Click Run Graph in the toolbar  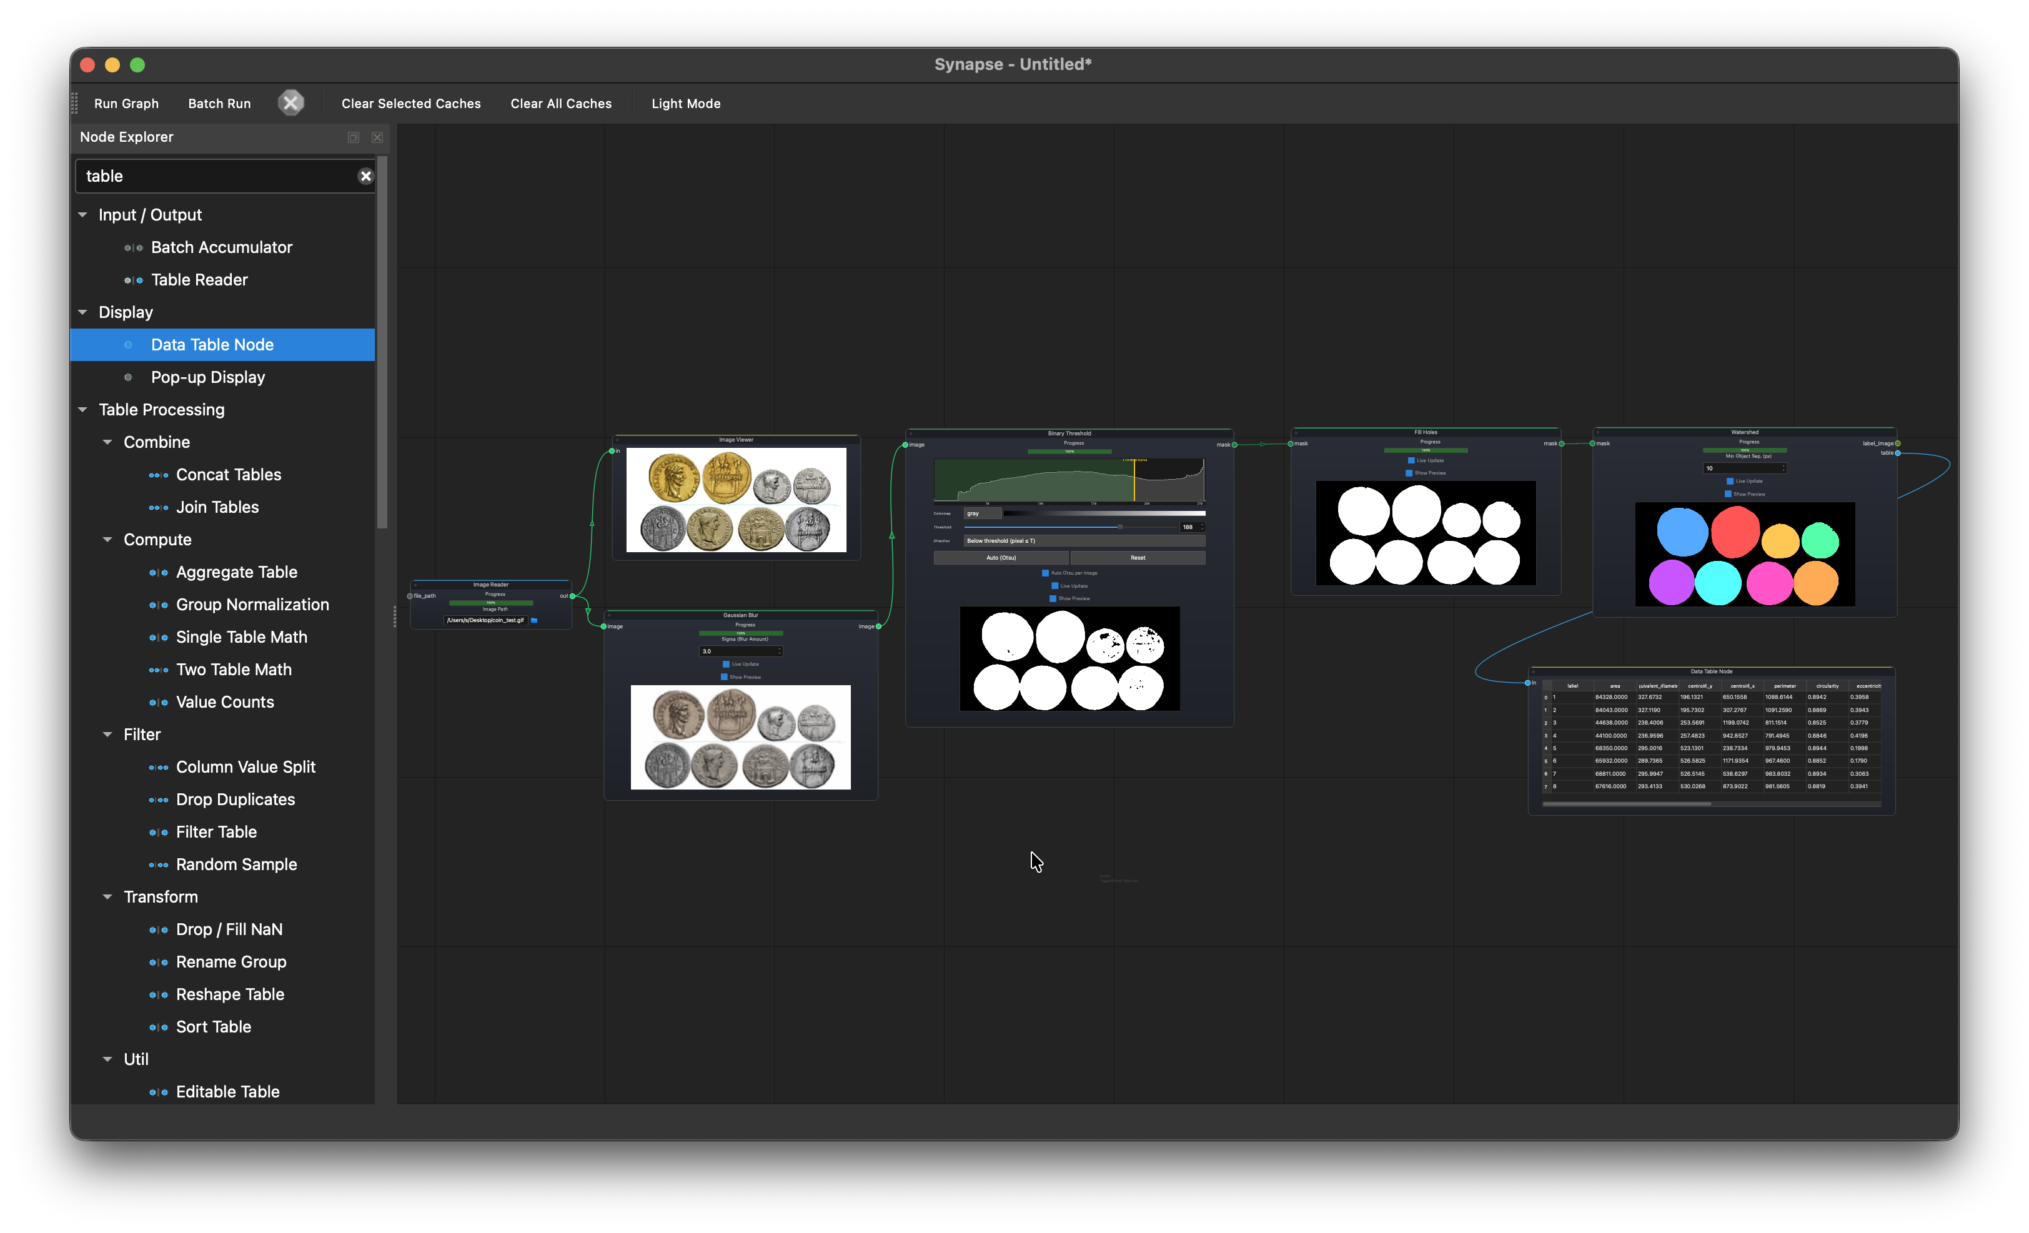point(126,104)
